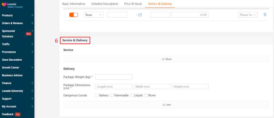Click the Height (cm) field
Viewport: 274px width, 118px height.
click(x=190, y=87)
